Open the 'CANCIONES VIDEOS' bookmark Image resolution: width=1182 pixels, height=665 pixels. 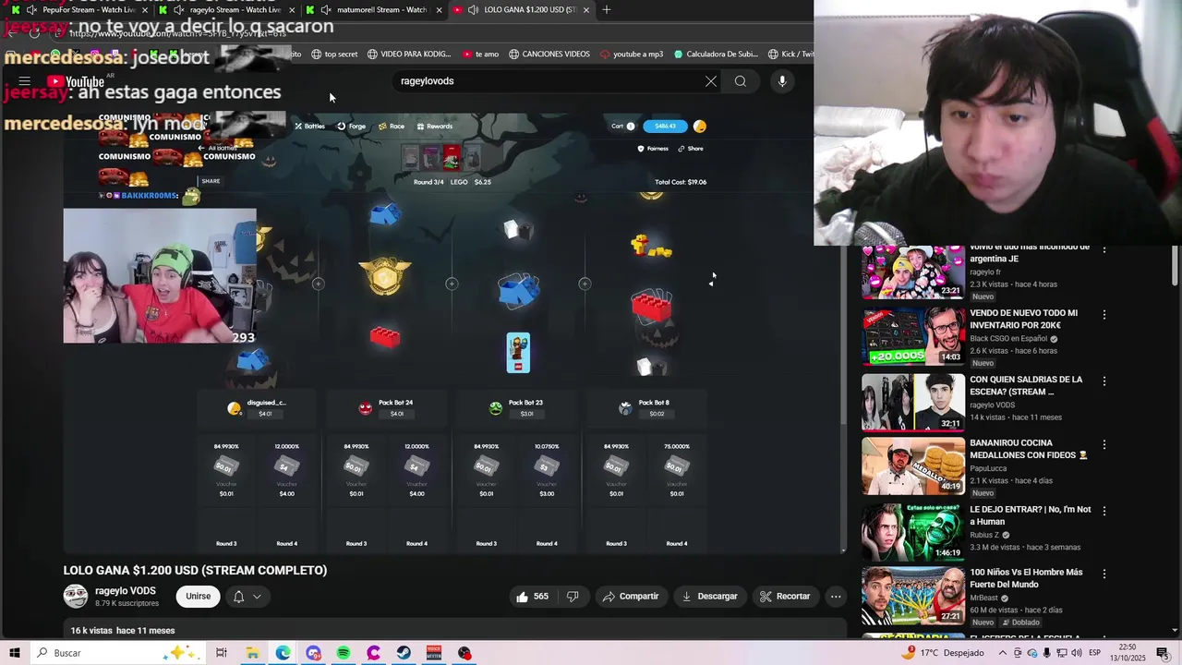pos(549,54)
